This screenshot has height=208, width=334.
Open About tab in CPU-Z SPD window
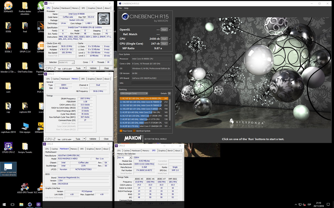point(177,151)
